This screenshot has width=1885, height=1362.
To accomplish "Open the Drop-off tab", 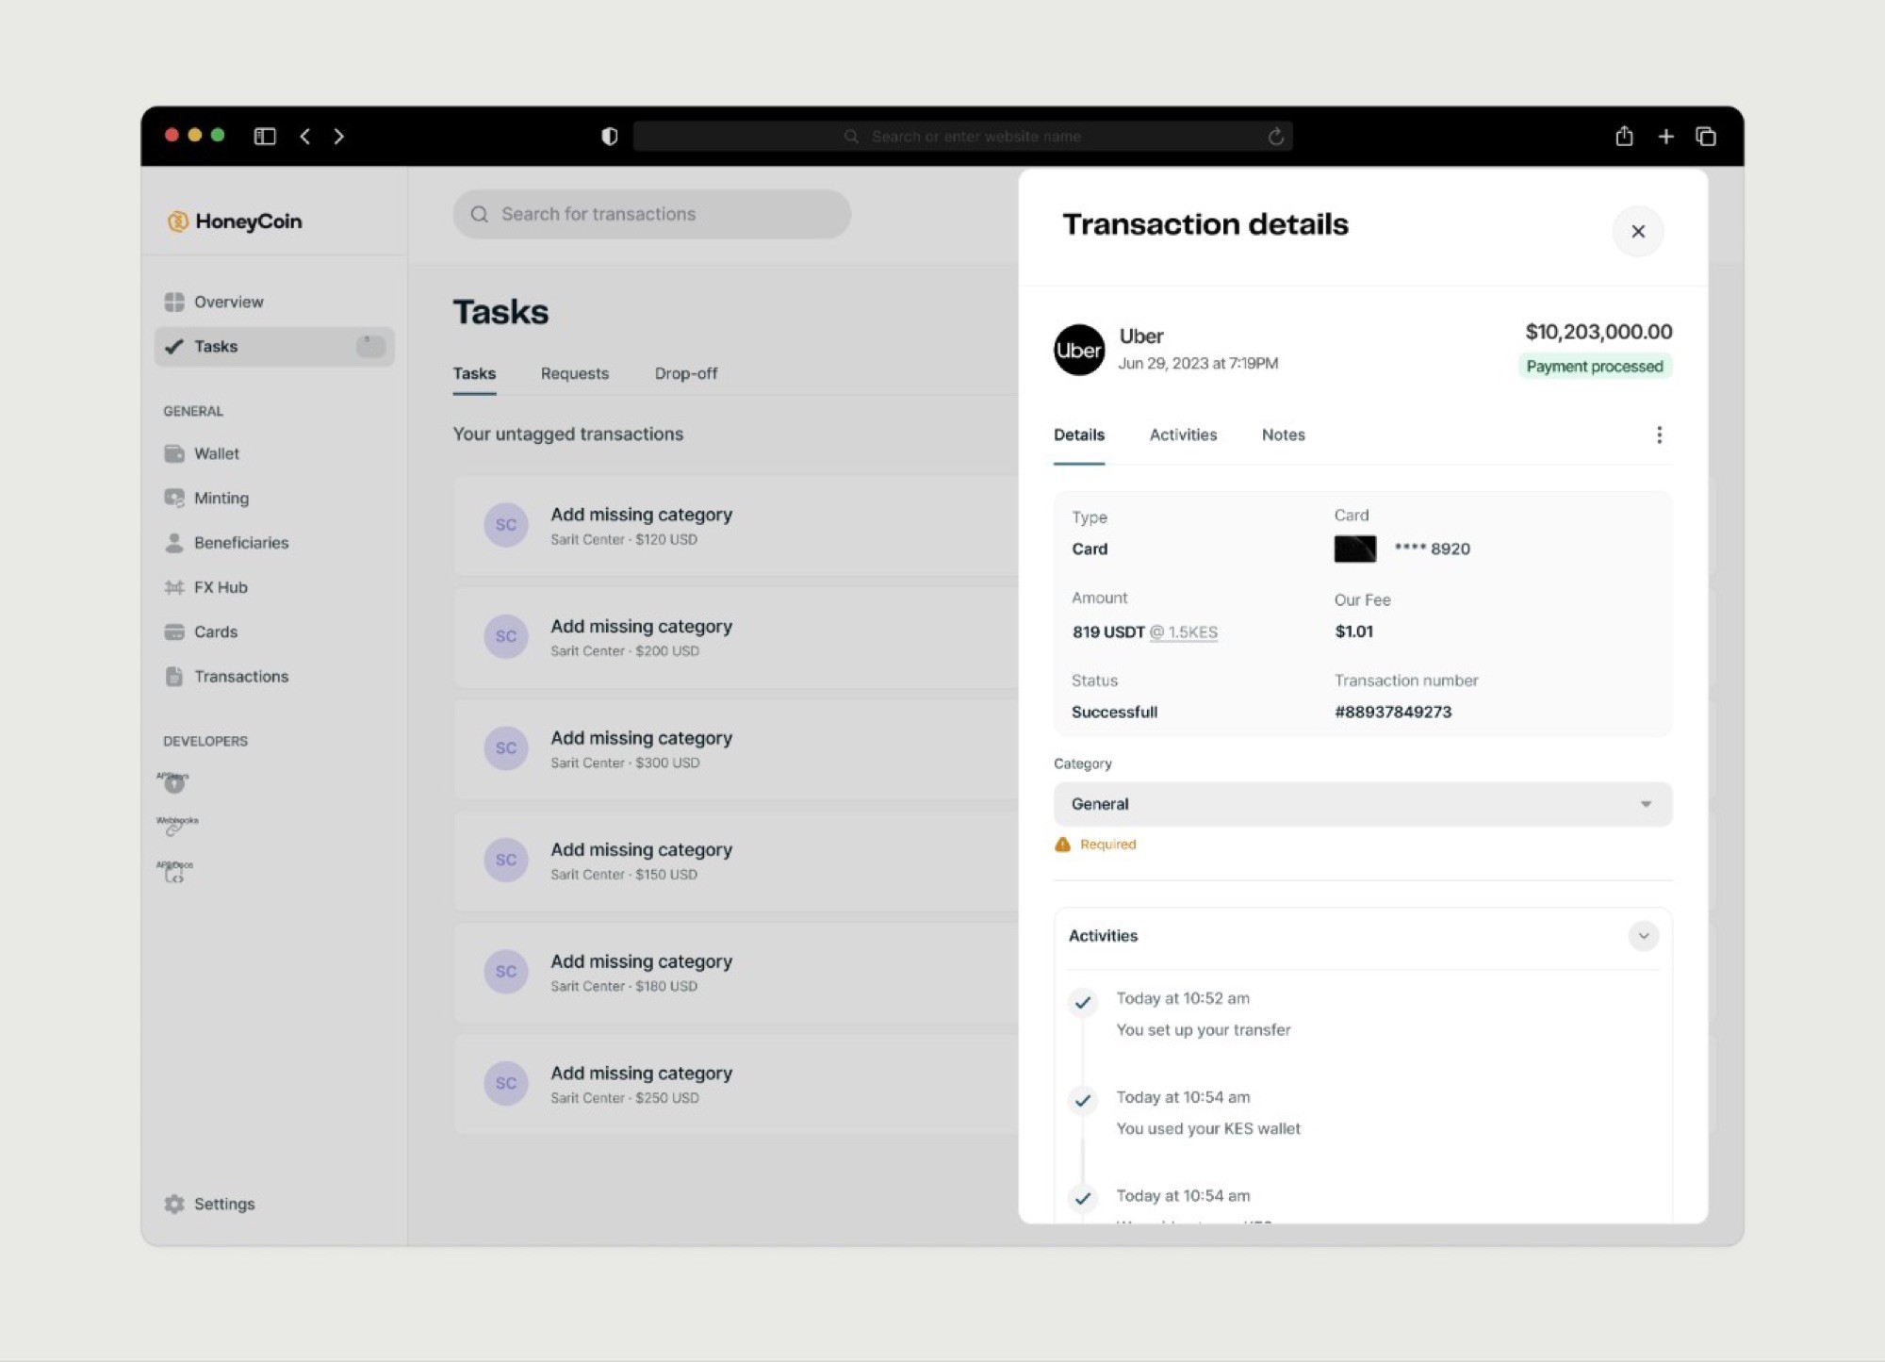I will click(x=686, y=373).
